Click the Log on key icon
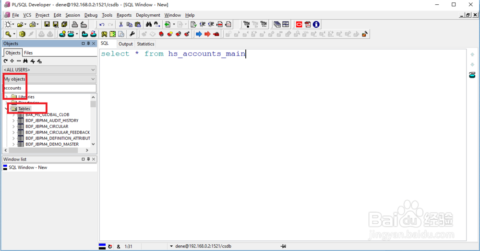Screen dimensions: 480x251 click(x=8, y=34)
